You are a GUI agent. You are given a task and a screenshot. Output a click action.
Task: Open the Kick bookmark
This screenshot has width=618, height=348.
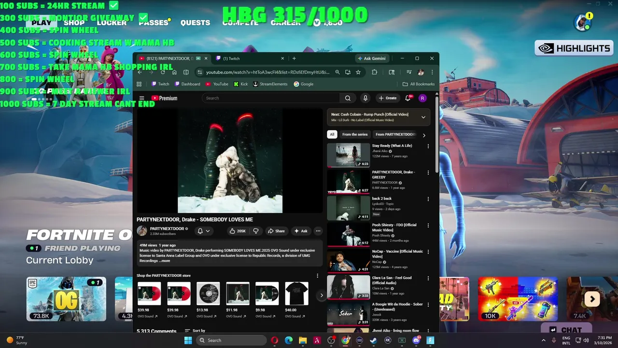click(x=240, y=84)
